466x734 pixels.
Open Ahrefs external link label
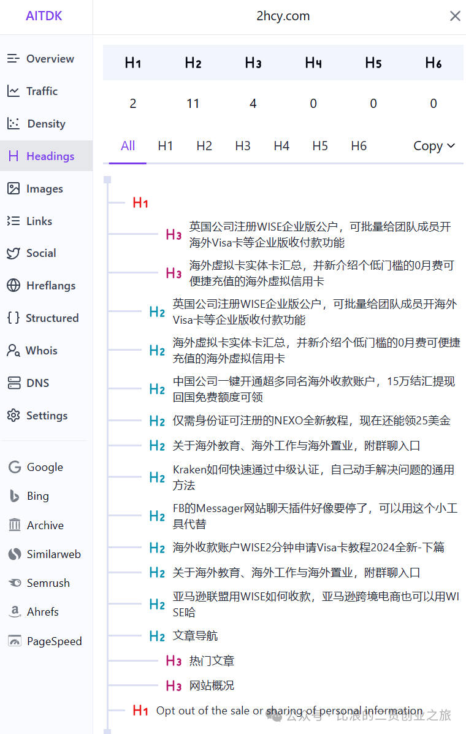pyautogui.click(x=42, y=612)
